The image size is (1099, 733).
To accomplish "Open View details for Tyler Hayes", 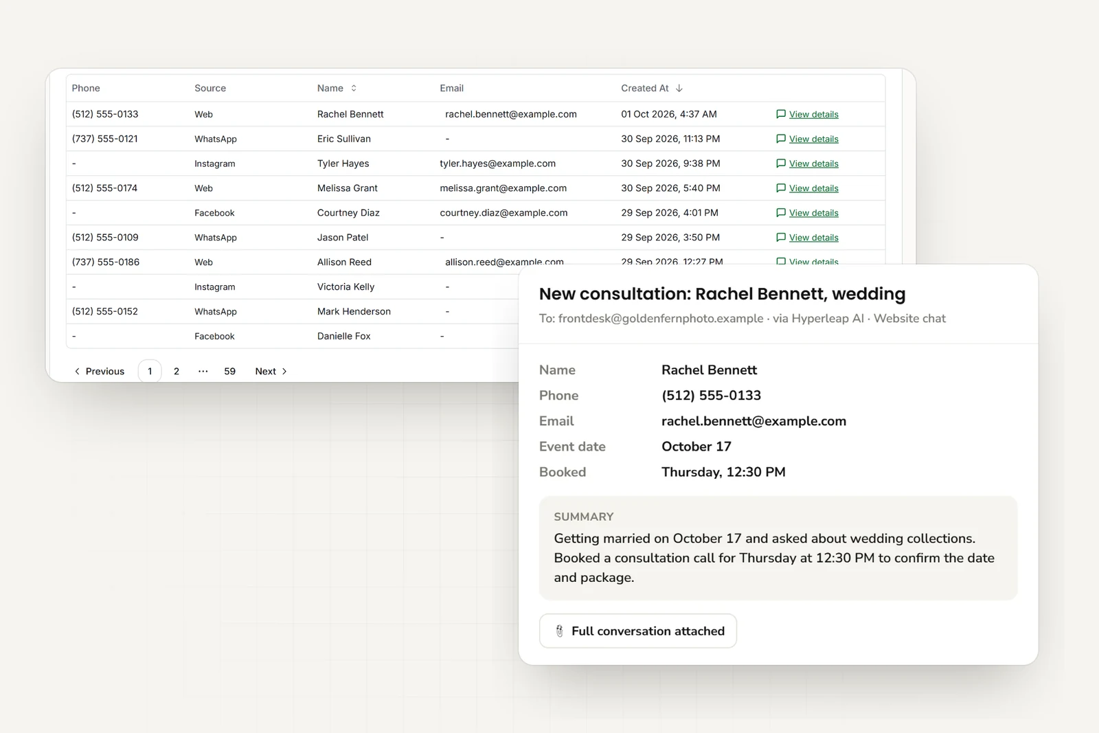I will [x=814, y=163].
